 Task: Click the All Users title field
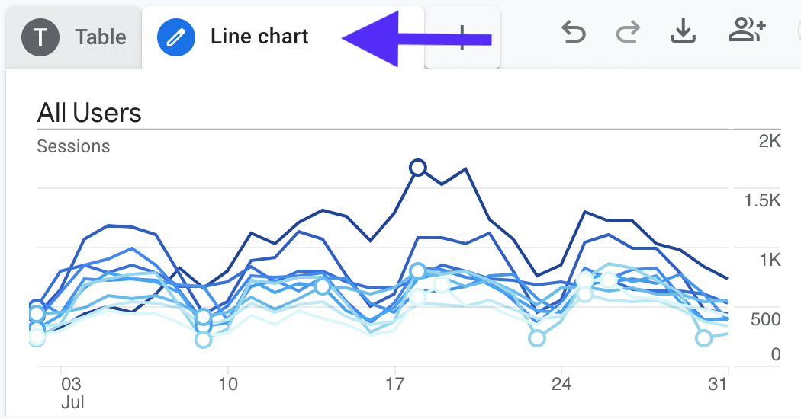pos(90,114)
